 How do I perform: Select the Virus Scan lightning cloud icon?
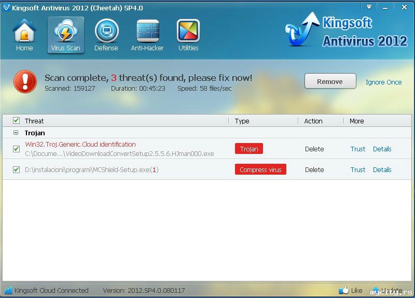[x=66, y=31]
